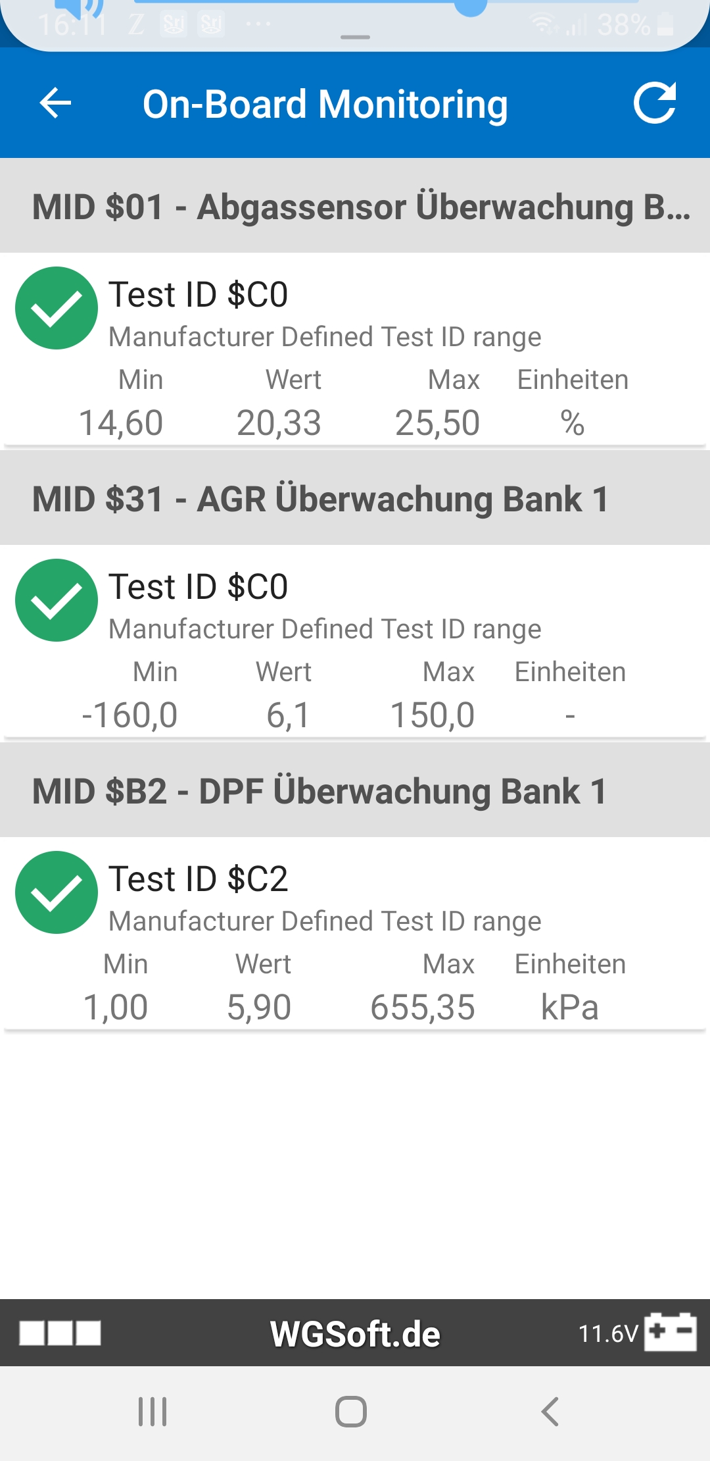Open Android recent apps button

pyautogui.click(x=153, y=1412)
